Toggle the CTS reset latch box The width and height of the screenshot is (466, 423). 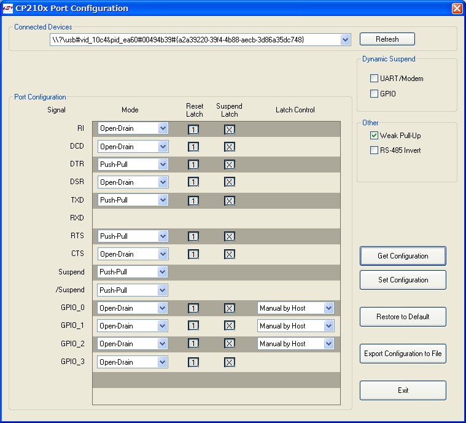click(193, 254)
